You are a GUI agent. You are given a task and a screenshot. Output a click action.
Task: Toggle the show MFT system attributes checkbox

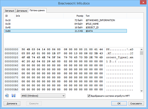tap(89, 96)
